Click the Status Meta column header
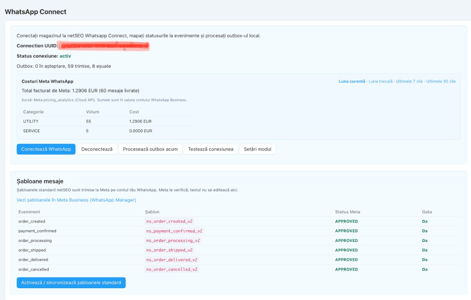Viewport: 471px width, 300px height. click(x=348, y=212)
